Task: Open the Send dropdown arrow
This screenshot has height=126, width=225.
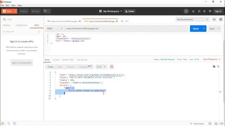Action: tap(204, 29)
